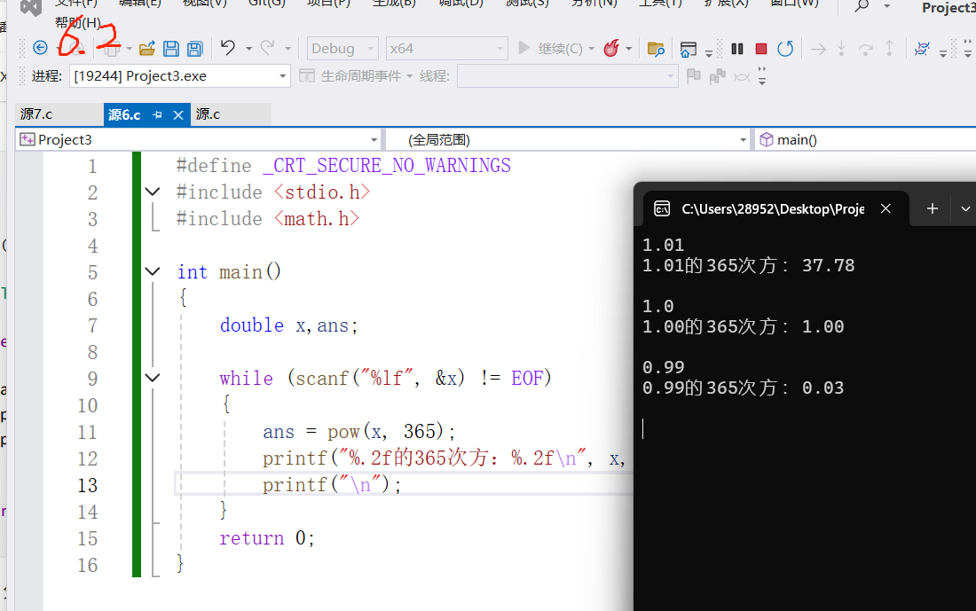
Task: Click console output '0.99的365次方： 0.03'
Action: tap(744, 388)
